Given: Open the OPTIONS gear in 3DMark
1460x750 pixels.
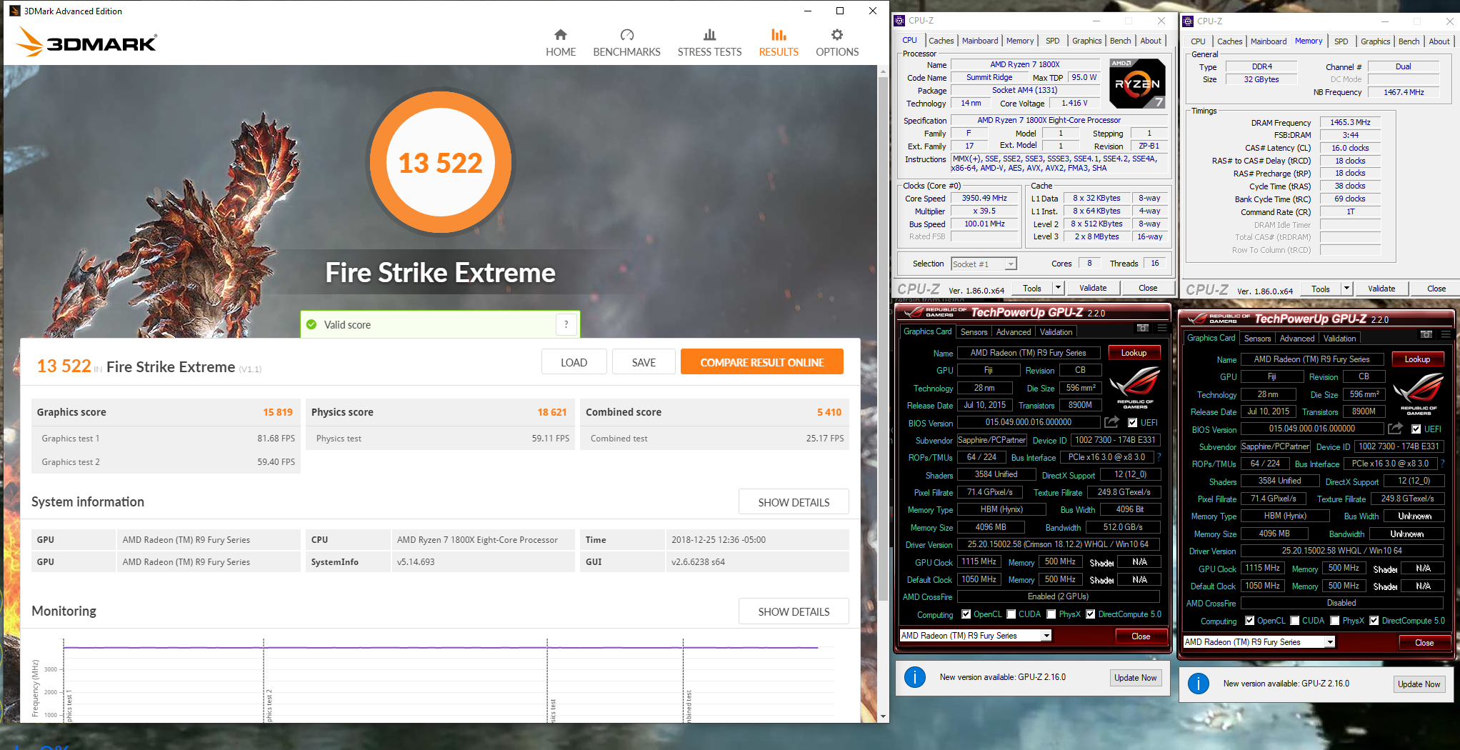Looking at the screenshot, I should point(837,43).
